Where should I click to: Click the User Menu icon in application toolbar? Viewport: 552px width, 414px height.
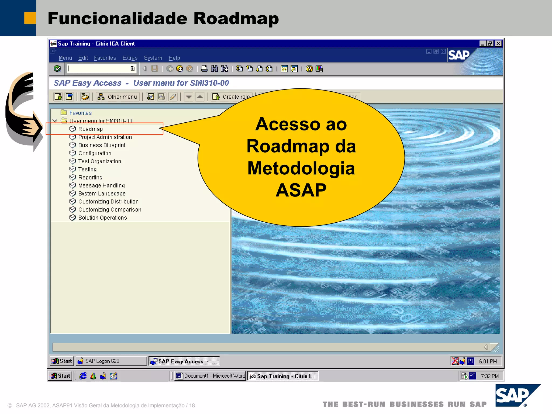58,97
